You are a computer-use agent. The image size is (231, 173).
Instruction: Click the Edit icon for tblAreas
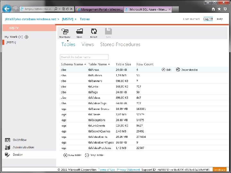tap(163, 70)
